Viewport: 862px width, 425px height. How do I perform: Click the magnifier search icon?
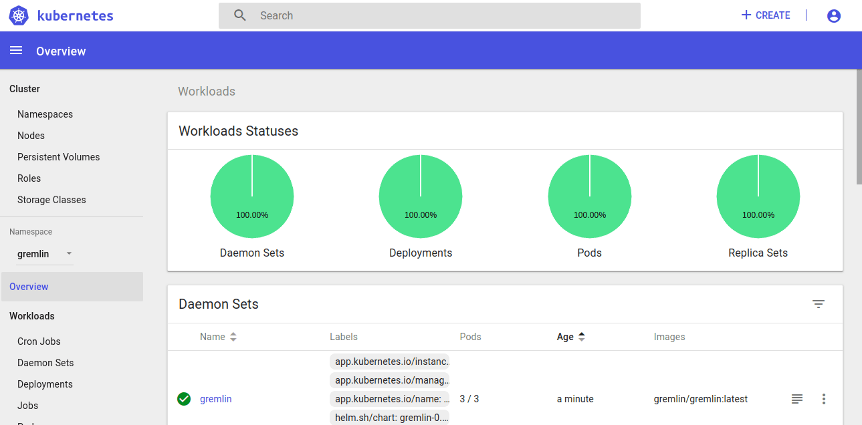pyautogui.click(x=240, y=15)
